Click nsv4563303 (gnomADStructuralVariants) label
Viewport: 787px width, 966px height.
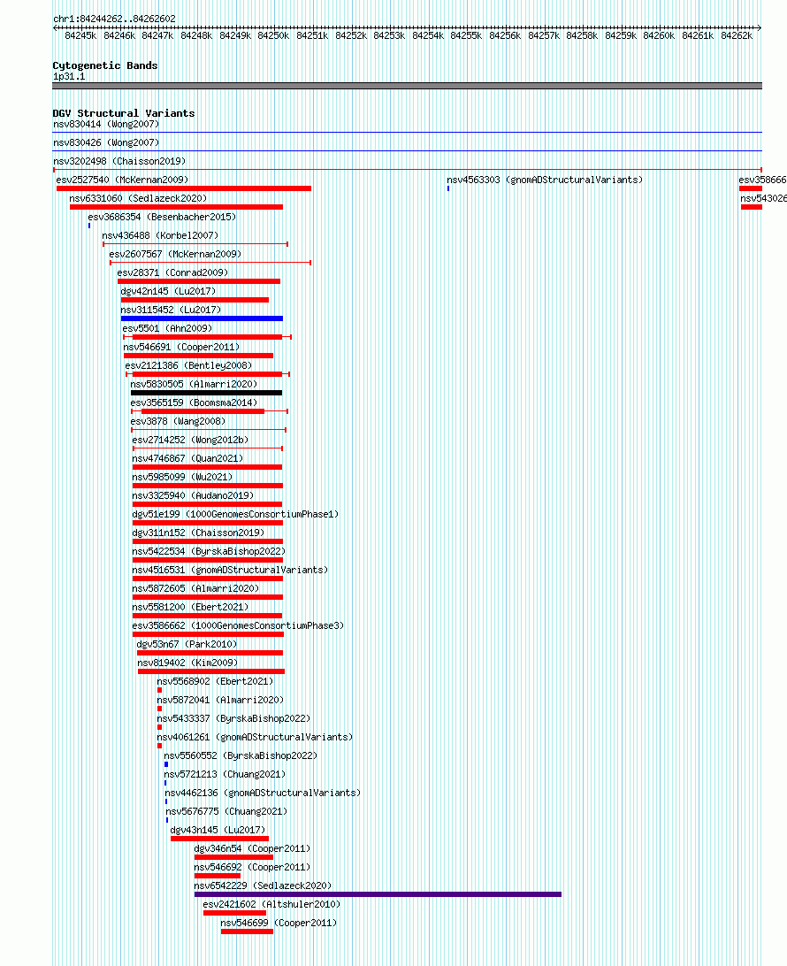coord(545,180)
